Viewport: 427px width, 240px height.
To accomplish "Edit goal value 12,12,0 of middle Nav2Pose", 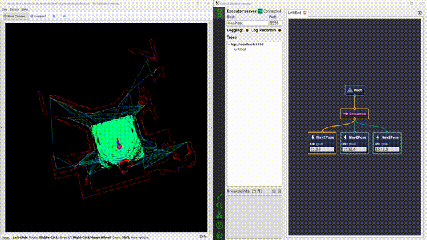I will tap(354, 149).
